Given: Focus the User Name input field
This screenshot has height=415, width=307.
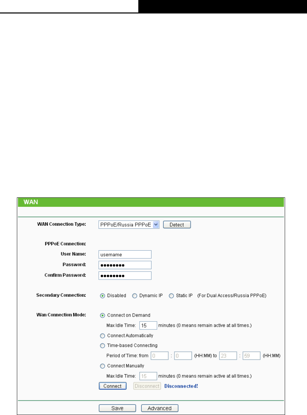Looking at the screenshot, I should pyautogui.click(x=125, y=255).
